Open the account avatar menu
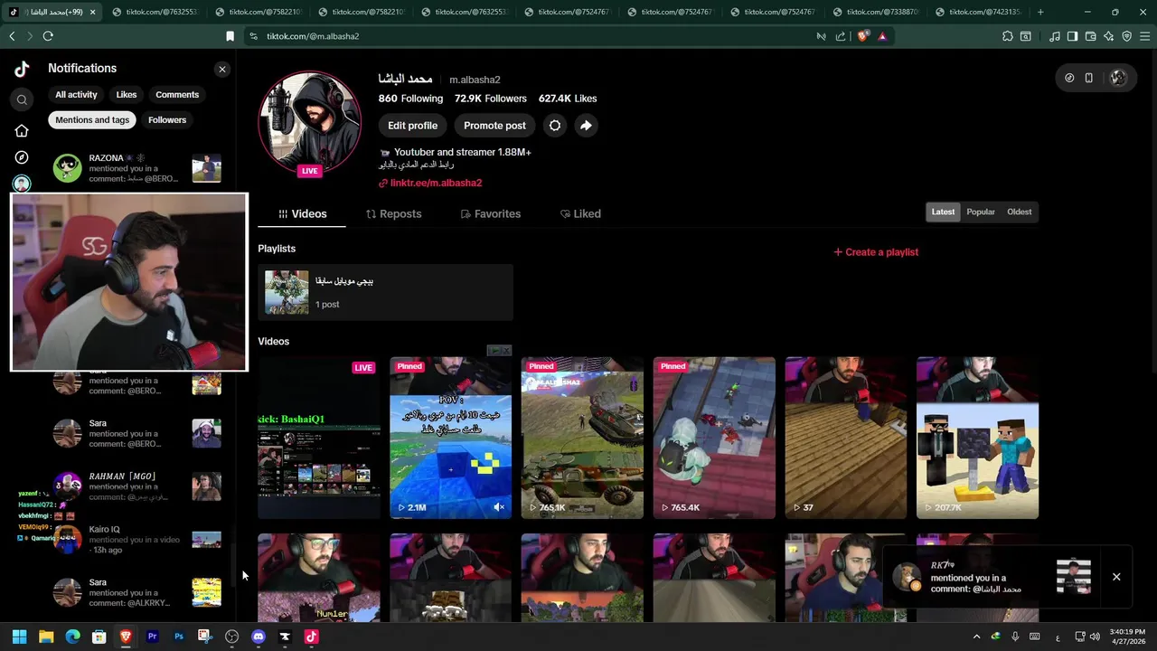Screen dimensions: 1157x651 coord(1118,78)
